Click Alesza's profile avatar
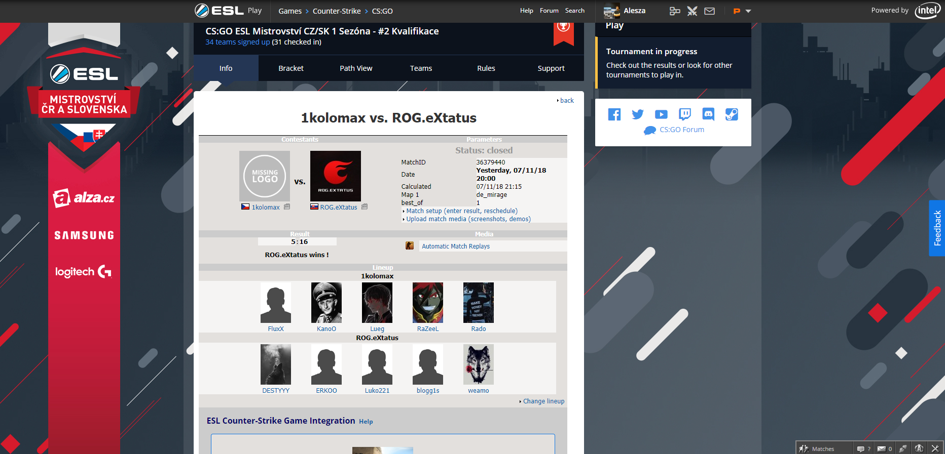 pyautogui.click(x=611, y=11)
